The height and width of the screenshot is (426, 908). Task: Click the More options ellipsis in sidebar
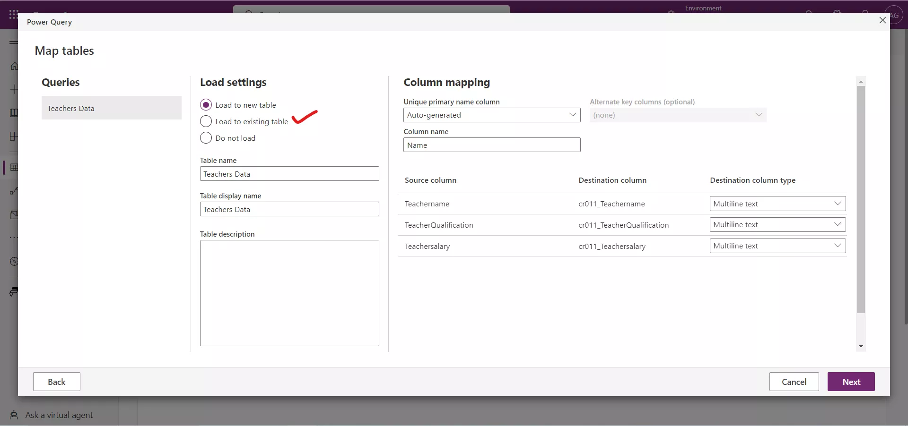click(x=14, y=237)
